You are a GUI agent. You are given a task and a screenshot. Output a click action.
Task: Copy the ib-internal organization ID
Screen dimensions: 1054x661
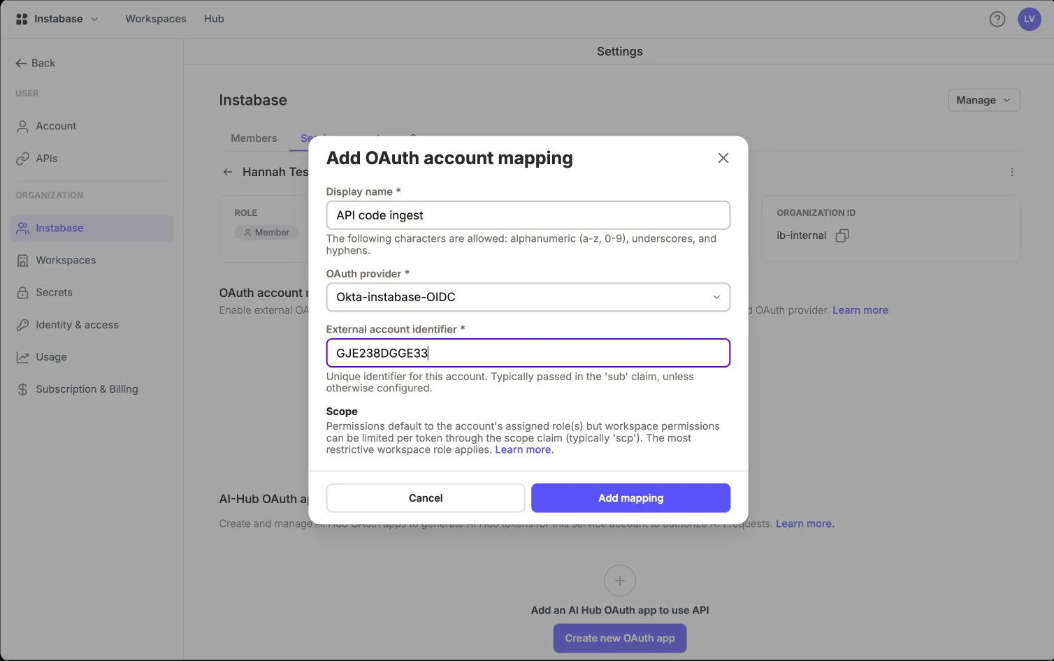[843, 235]
